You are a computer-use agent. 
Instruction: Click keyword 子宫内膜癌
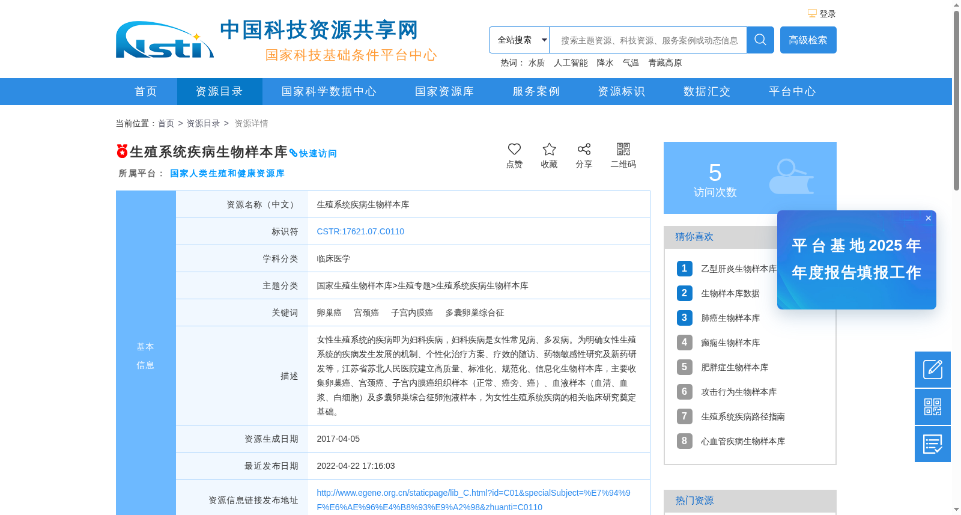pos(412,312)
